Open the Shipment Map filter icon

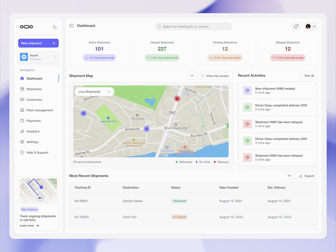tap(192, 76)
